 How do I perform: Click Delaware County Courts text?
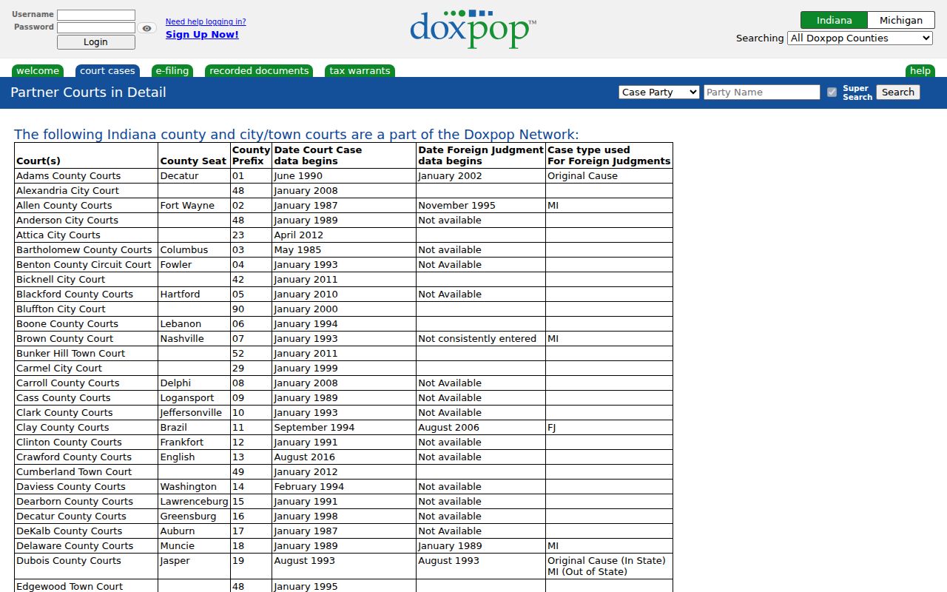(75, 546)
